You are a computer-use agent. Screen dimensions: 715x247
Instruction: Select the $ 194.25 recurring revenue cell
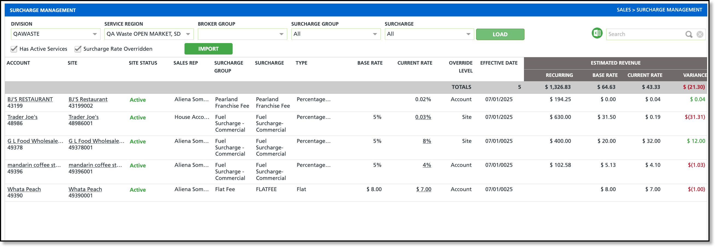point(560,100)
